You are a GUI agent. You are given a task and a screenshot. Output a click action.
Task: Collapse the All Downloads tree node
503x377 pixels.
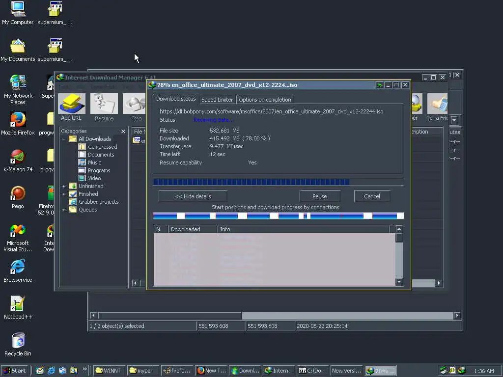63,139
